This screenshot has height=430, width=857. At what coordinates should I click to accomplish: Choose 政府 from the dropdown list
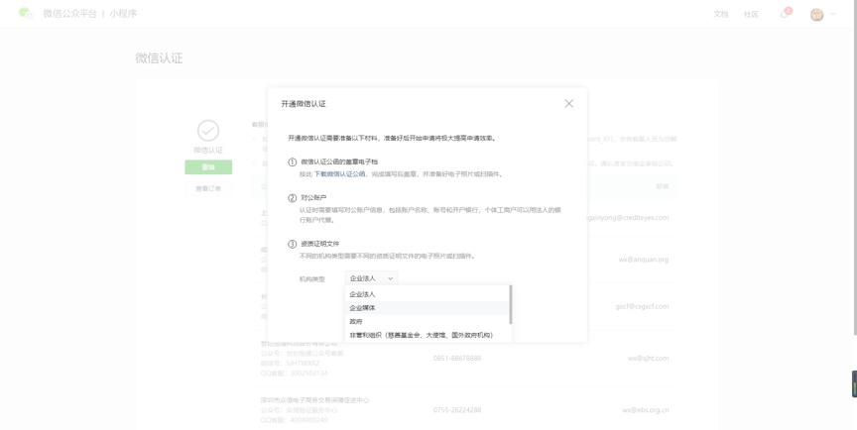pos(427,321)
